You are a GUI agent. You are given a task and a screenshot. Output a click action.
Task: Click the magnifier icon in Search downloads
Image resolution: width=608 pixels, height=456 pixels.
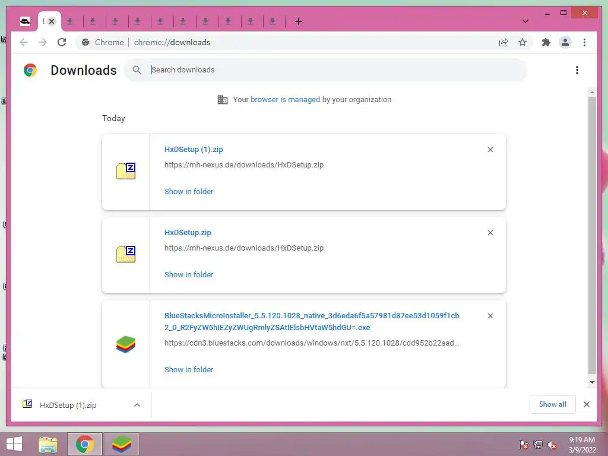tap(137, 70)
